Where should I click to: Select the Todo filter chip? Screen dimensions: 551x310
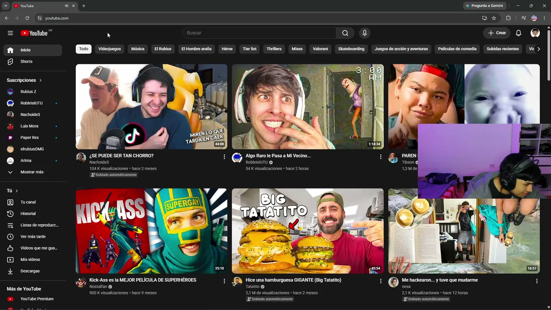pos(84,49)
